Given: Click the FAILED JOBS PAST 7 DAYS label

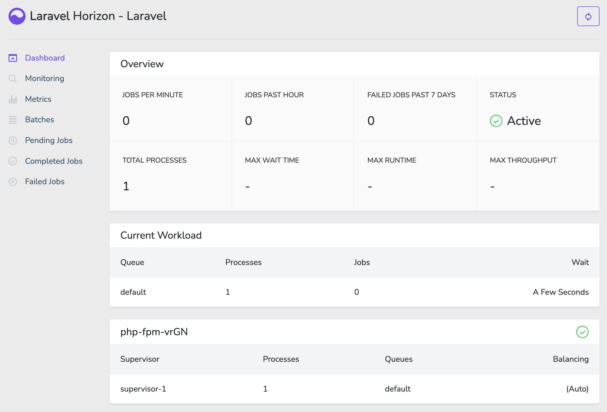Looking at the screenshot, I should [x=411, y=95].
